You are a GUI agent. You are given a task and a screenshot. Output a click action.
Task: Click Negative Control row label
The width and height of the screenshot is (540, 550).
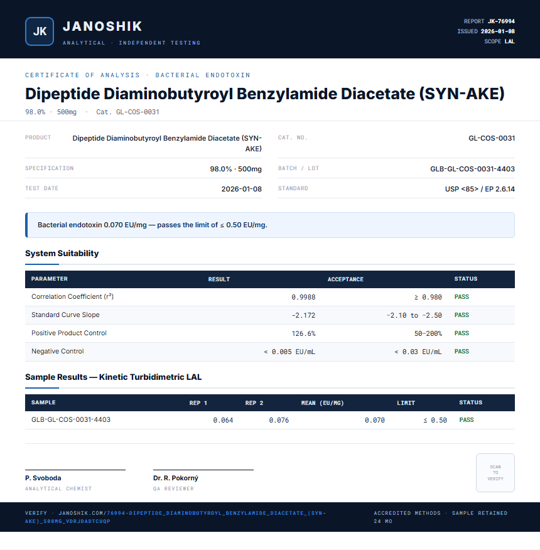coord(58,351)
